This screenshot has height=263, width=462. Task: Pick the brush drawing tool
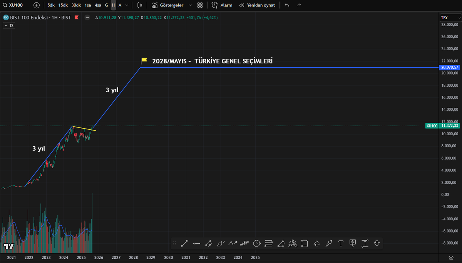tap(221, 243)
